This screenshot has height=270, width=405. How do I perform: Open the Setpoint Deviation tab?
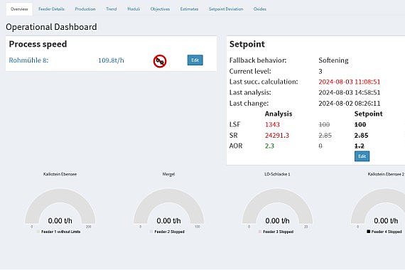coord(226,9)
